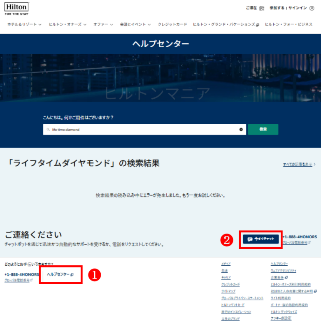Open 旅行のインスピレーション footer link
Screen dimensions: 321x325
[236, 312]
